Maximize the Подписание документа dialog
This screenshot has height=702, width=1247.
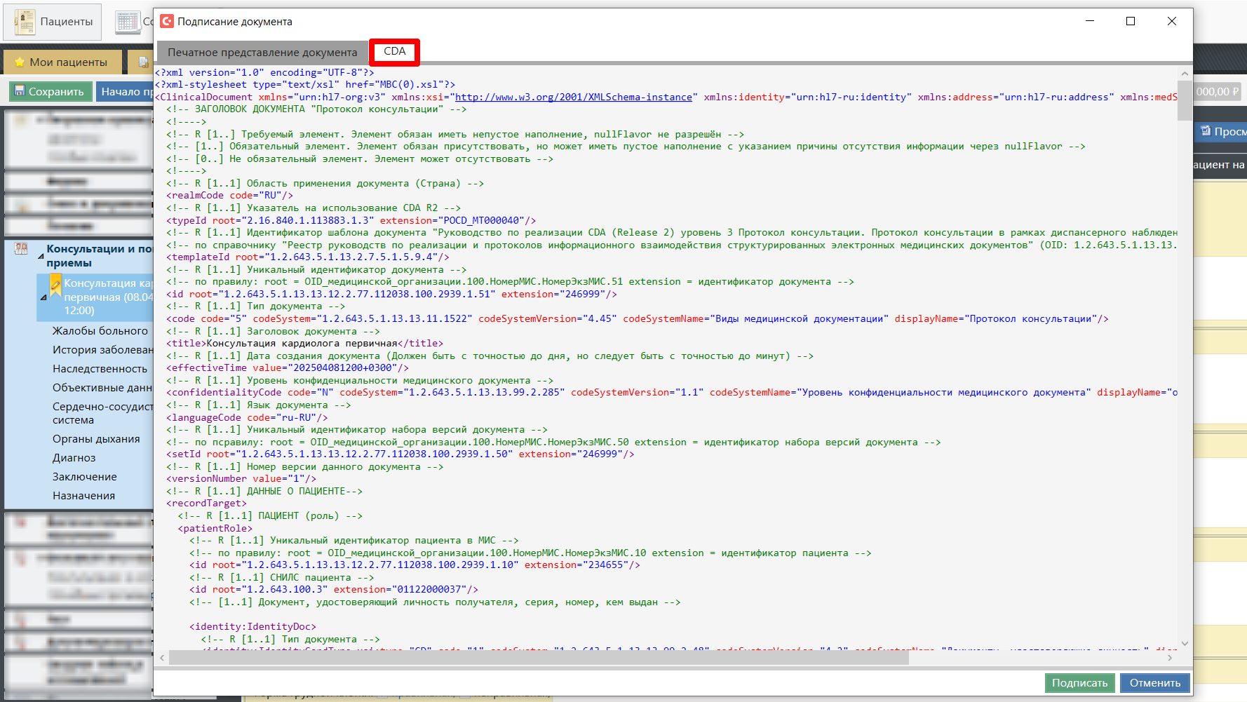(1130, 22)
